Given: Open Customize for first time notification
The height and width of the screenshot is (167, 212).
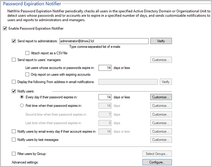Looking at the screenshot, I should [161, 106].
